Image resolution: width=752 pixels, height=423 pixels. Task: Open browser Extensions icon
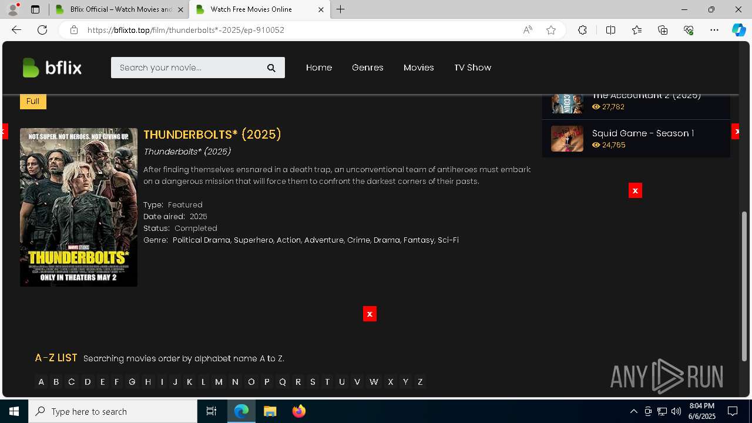(582, 30)
